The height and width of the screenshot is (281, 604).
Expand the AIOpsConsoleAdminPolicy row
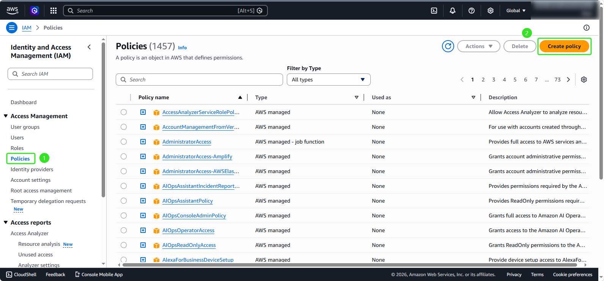point(143,215)
